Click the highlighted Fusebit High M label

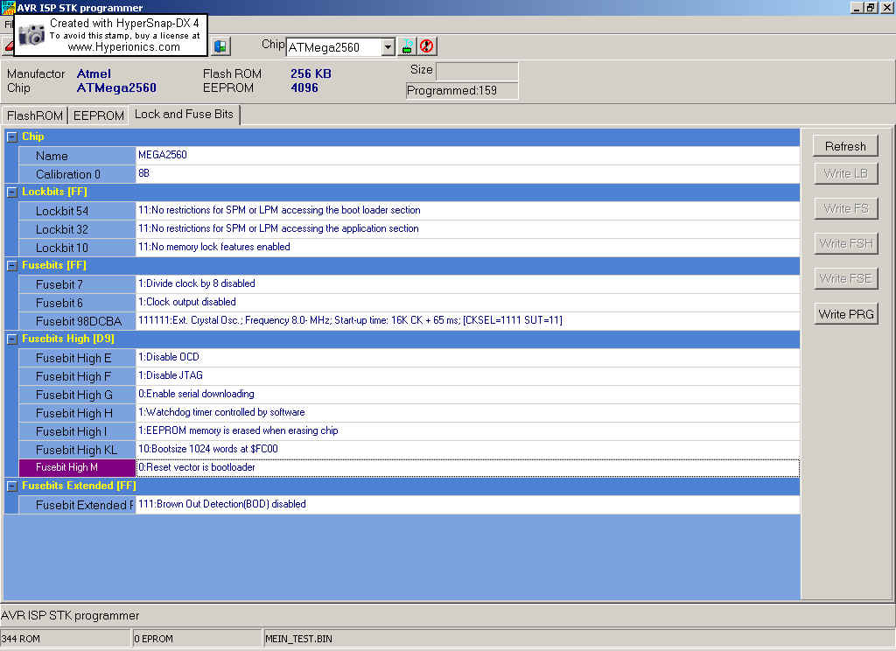coord(77,467)
